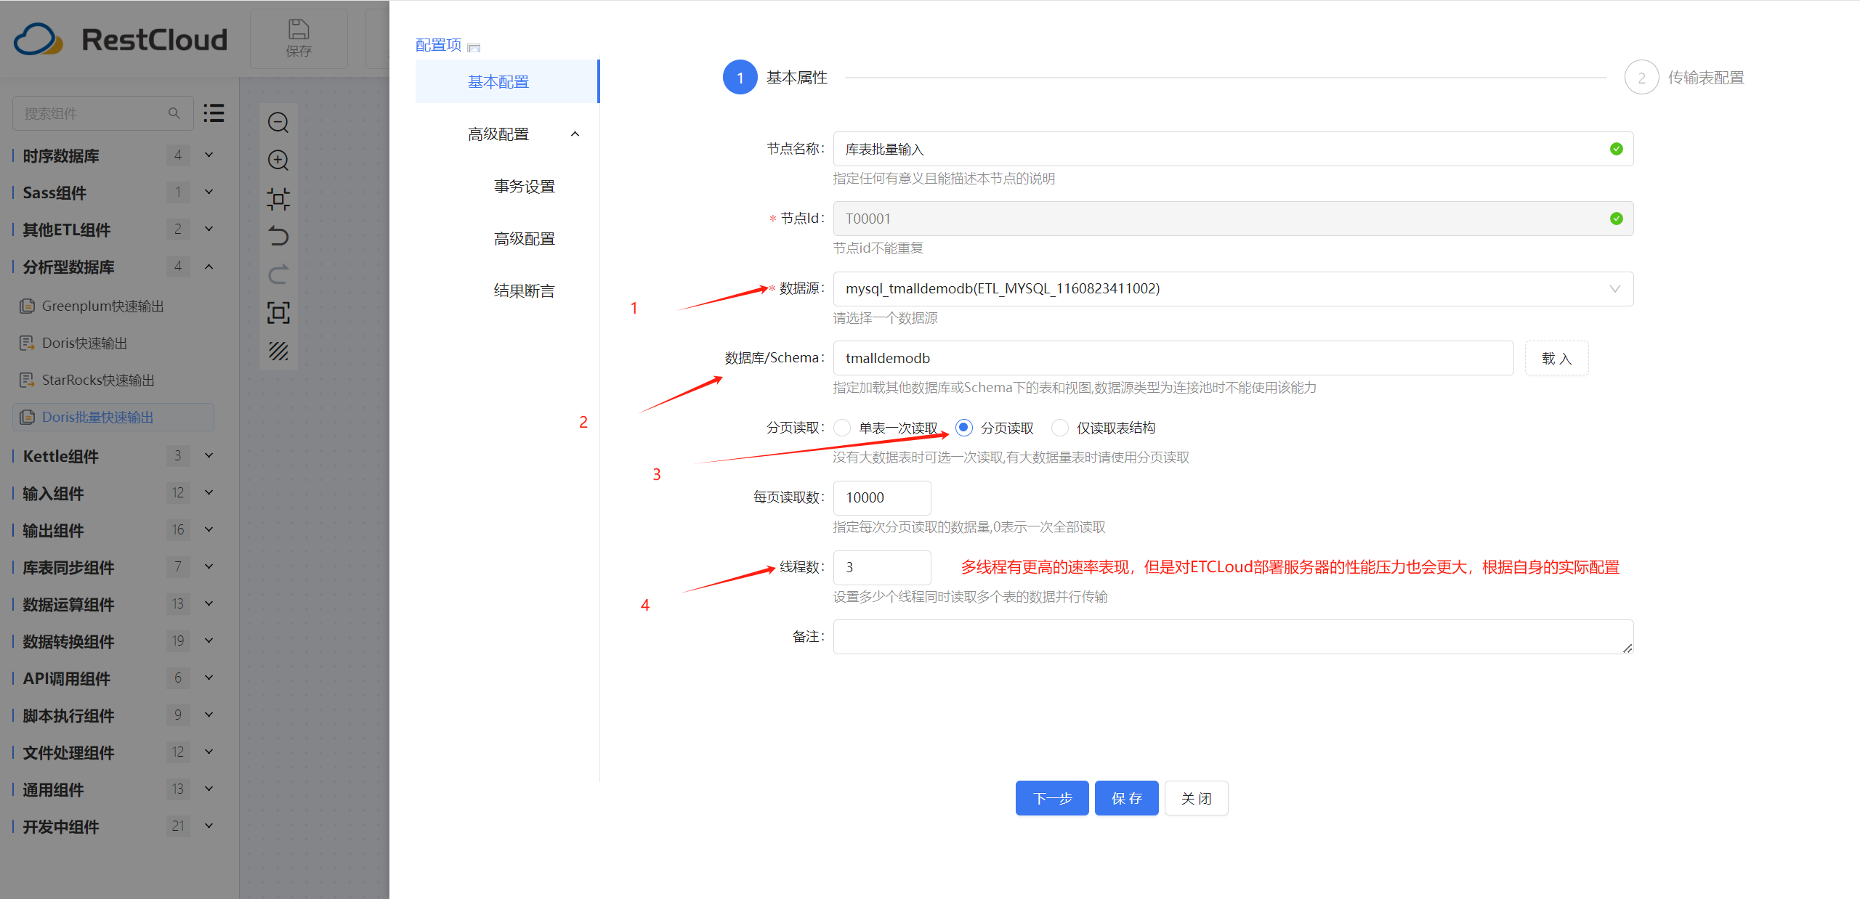
Task: Click the 下一步 button
Action: coord(1051,798)
